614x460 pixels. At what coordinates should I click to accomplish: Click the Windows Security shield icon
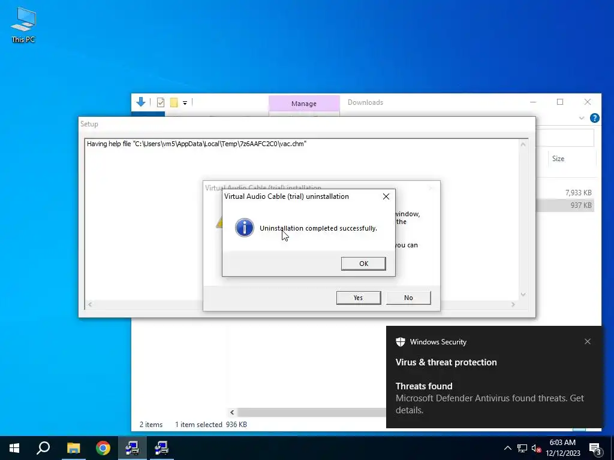pyautogui.click(x=400, y=342)
